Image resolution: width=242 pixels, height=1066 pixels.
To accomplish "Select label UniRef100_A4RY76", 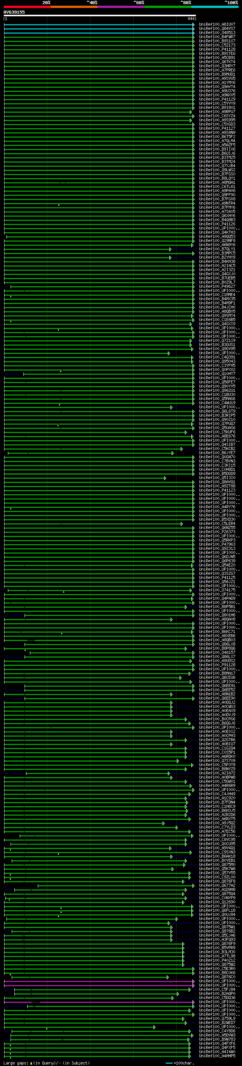I will click(217, 506).
